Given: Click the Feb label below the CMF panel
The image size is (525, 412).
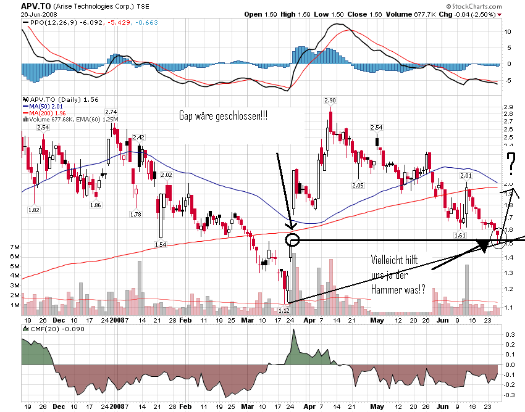Looking at the screenshot, I should pyautogui.click(x=185, y=406).
